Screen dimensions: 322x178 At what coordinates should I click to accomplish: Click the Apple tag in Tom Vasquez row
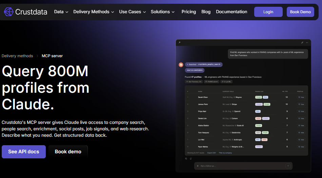(x=258, y=133)
